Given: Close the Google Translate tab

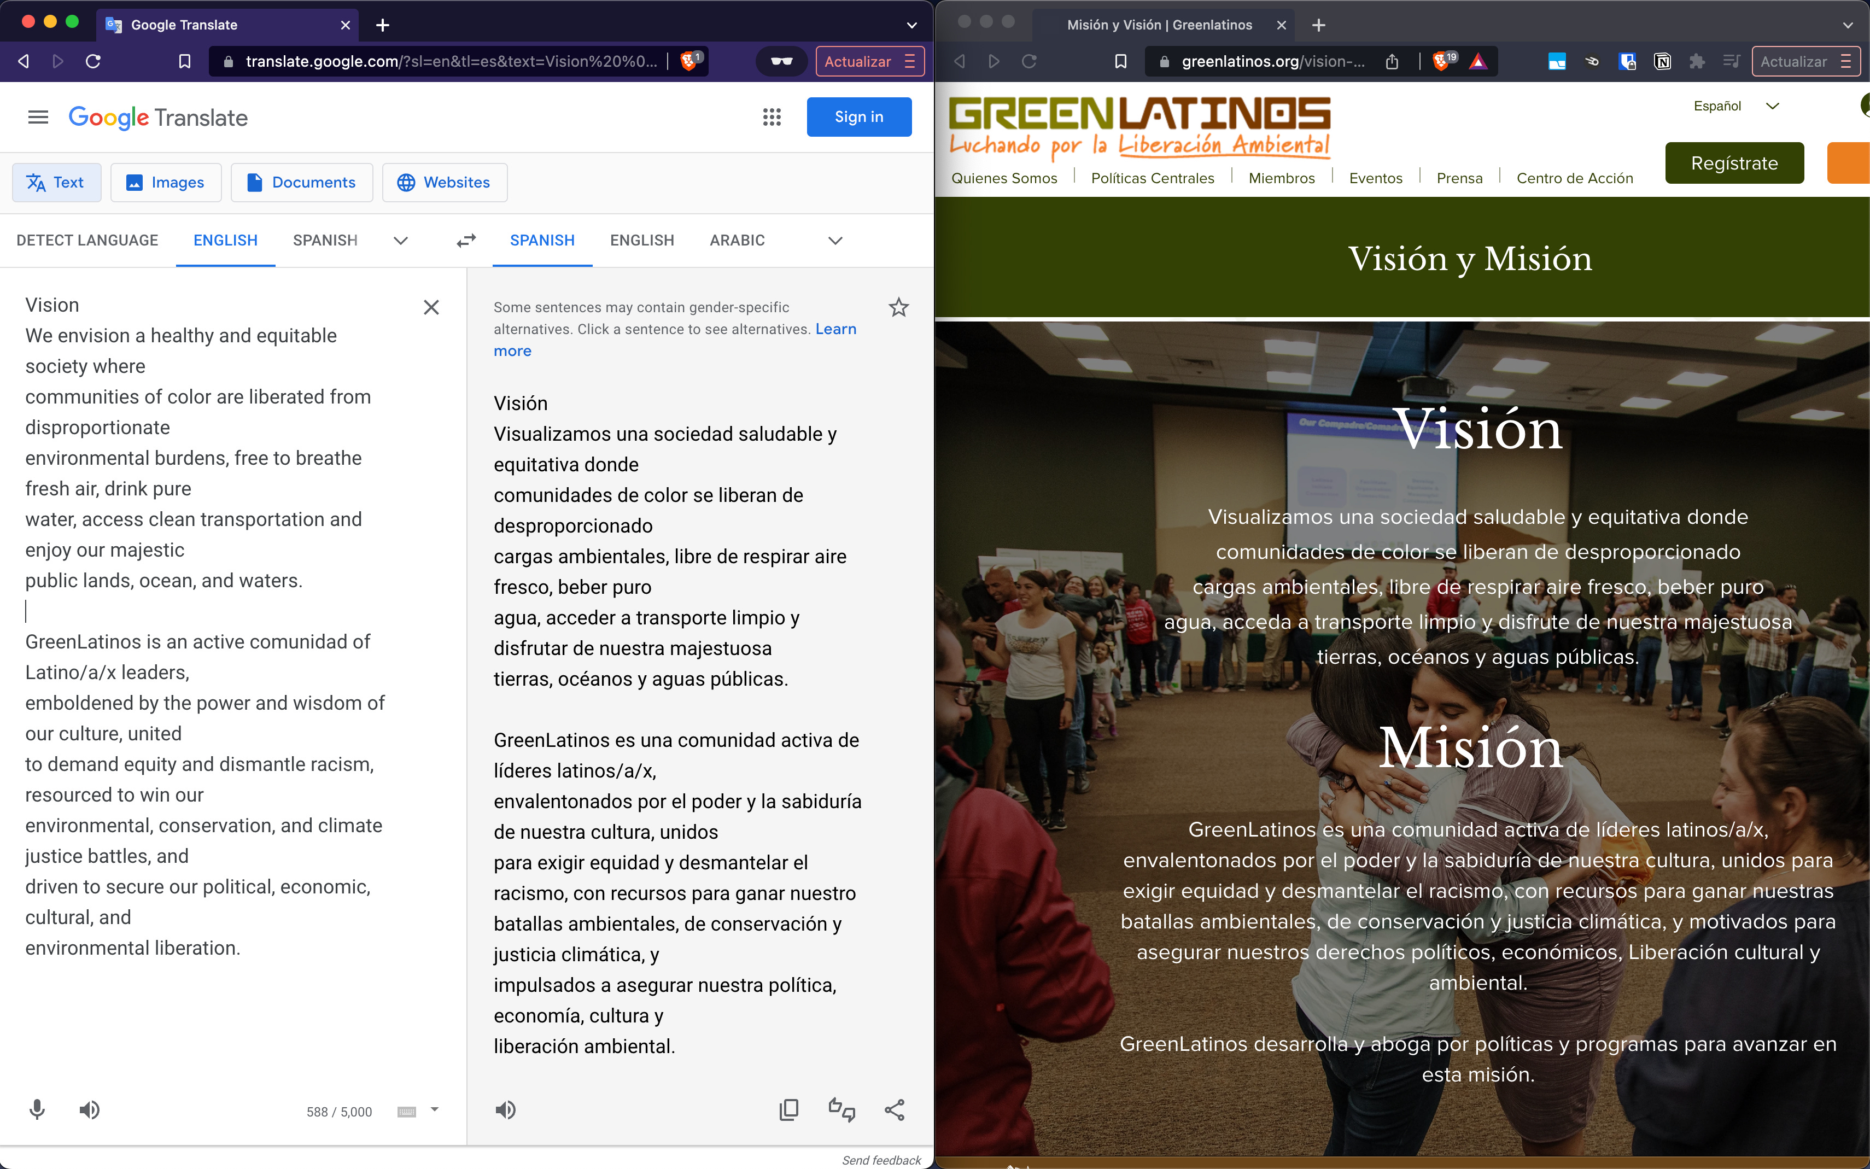Looking at the screenshot, I should pyautogui.click(x=346, y=25).
